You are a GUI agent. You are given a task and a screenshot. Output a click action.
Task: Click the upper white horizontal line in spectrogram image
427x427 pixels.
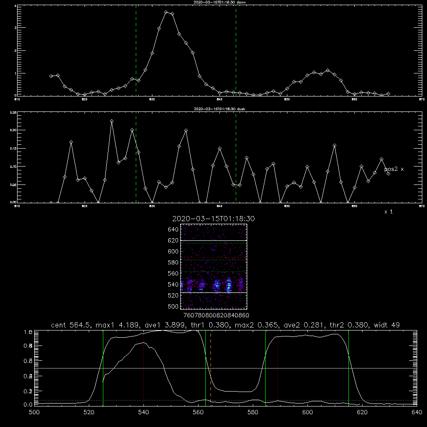pyautogui.click(x=214, y=240)
